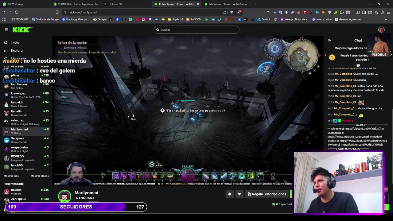Open Explorar in the sidebar
393x221 pixels.
(x=17, y=51)
